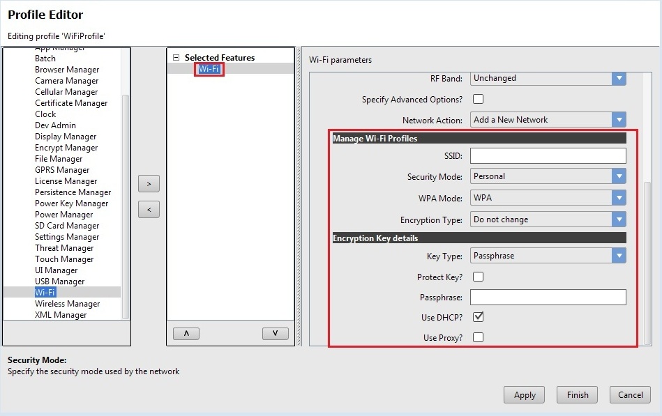Screen dimensions: 662x416
Task: Select Wi-Fi under Selected Features
Action: 209,69
